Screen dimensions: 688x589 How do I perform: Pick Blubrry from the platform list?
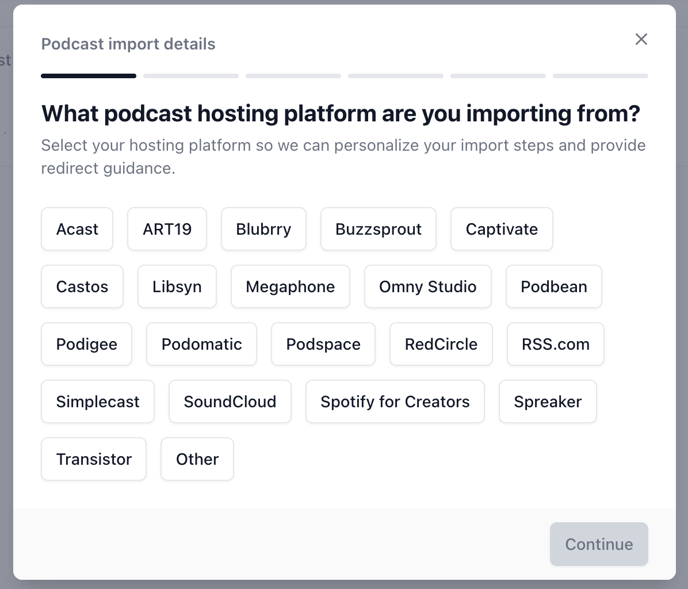click(263, 229)
